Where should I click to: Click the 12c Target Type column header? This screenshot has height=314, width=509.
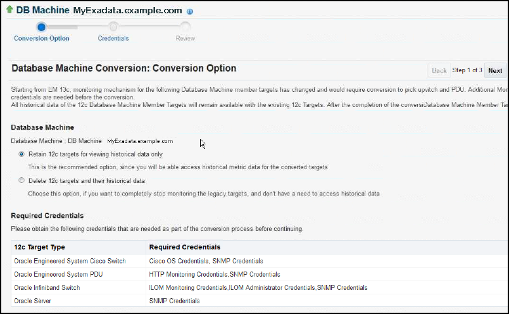click(39, 247)
